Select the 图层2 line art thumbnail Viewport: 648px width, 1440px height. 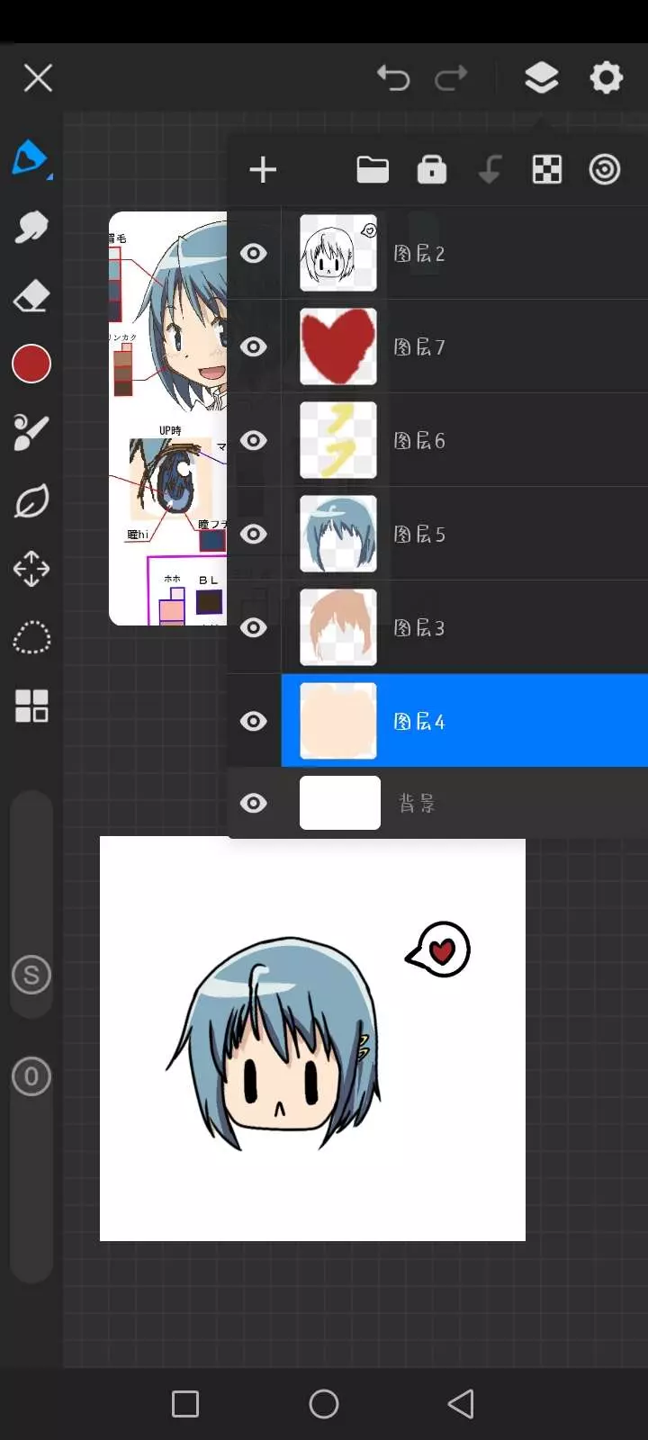click(338, 253)
